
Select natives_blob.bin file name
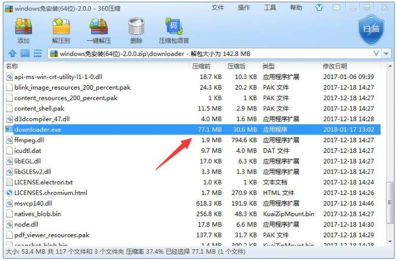(x=38, y=214)
